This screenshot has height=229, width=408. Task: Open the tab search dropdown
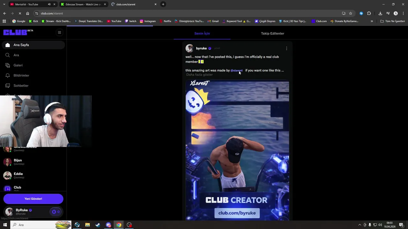click(x=4, y=4)
